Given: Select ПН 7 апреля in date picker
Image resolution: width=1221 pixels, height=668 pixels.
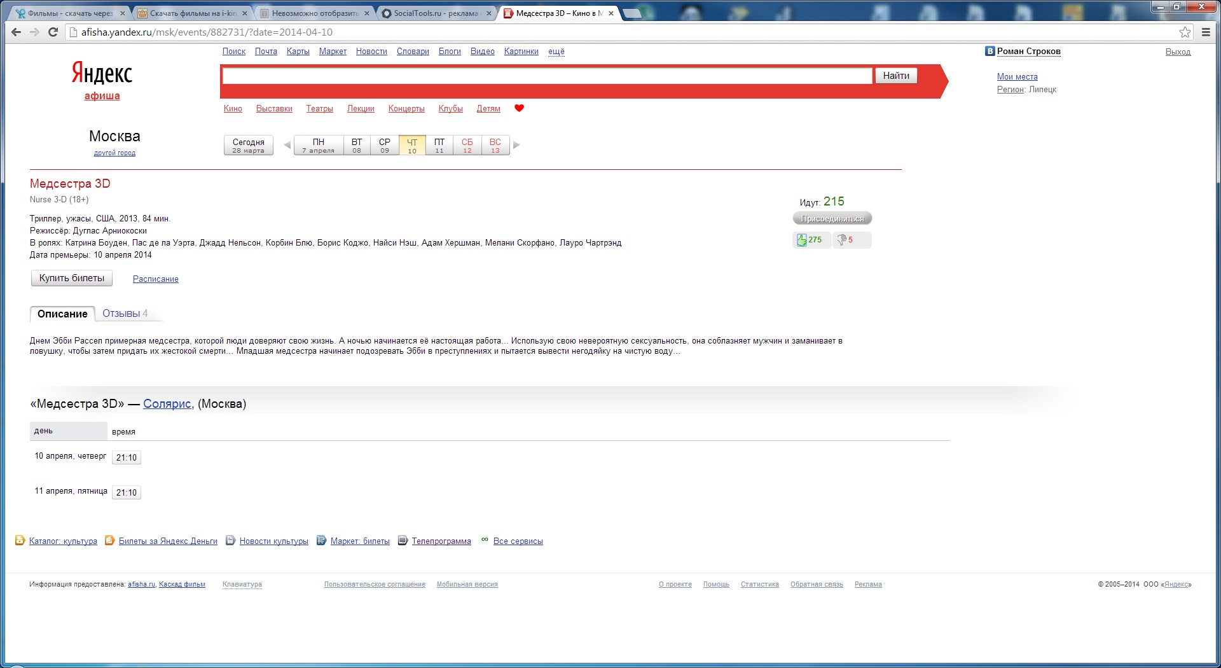Looking at the screenshot, I should coord(319,145).
